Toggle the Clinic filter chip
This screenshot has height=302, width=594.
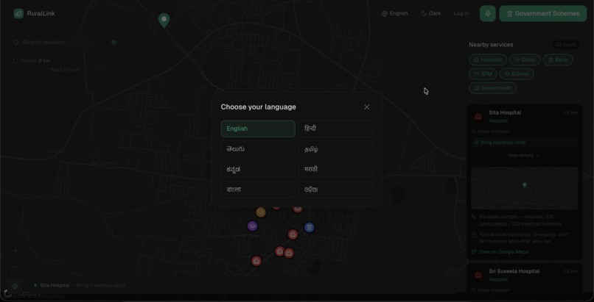525,60
